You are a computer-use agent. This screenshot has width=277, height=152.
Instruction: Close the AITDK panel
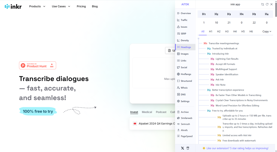pos(272,4)
